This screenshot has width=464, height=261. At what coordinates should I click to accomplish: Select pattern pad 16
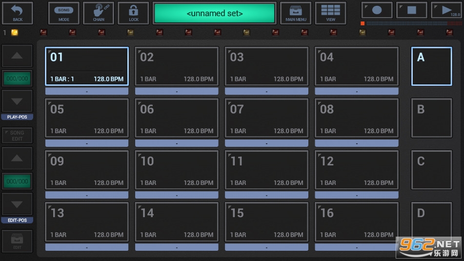point(357,222)
